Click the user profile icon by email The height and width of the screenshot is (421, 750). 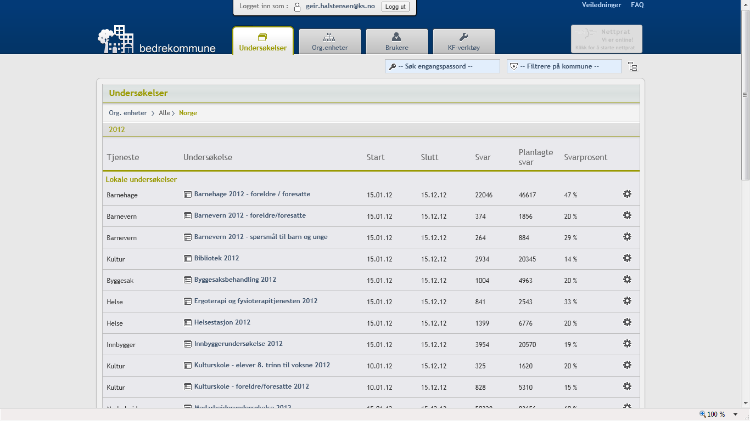[297, 7]
